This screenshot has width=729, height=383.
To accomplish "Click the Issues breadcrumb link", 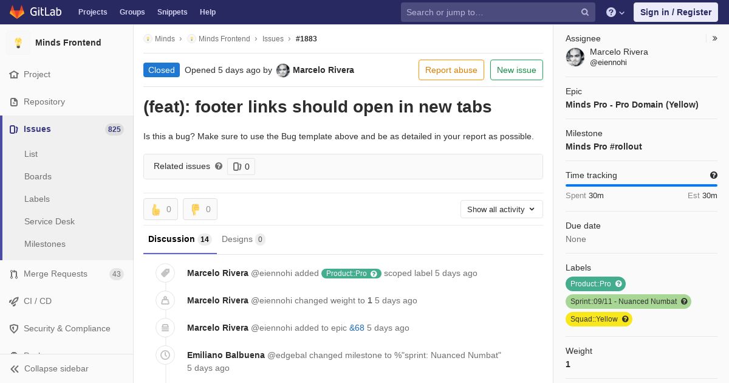I will [x=273, y=39].
